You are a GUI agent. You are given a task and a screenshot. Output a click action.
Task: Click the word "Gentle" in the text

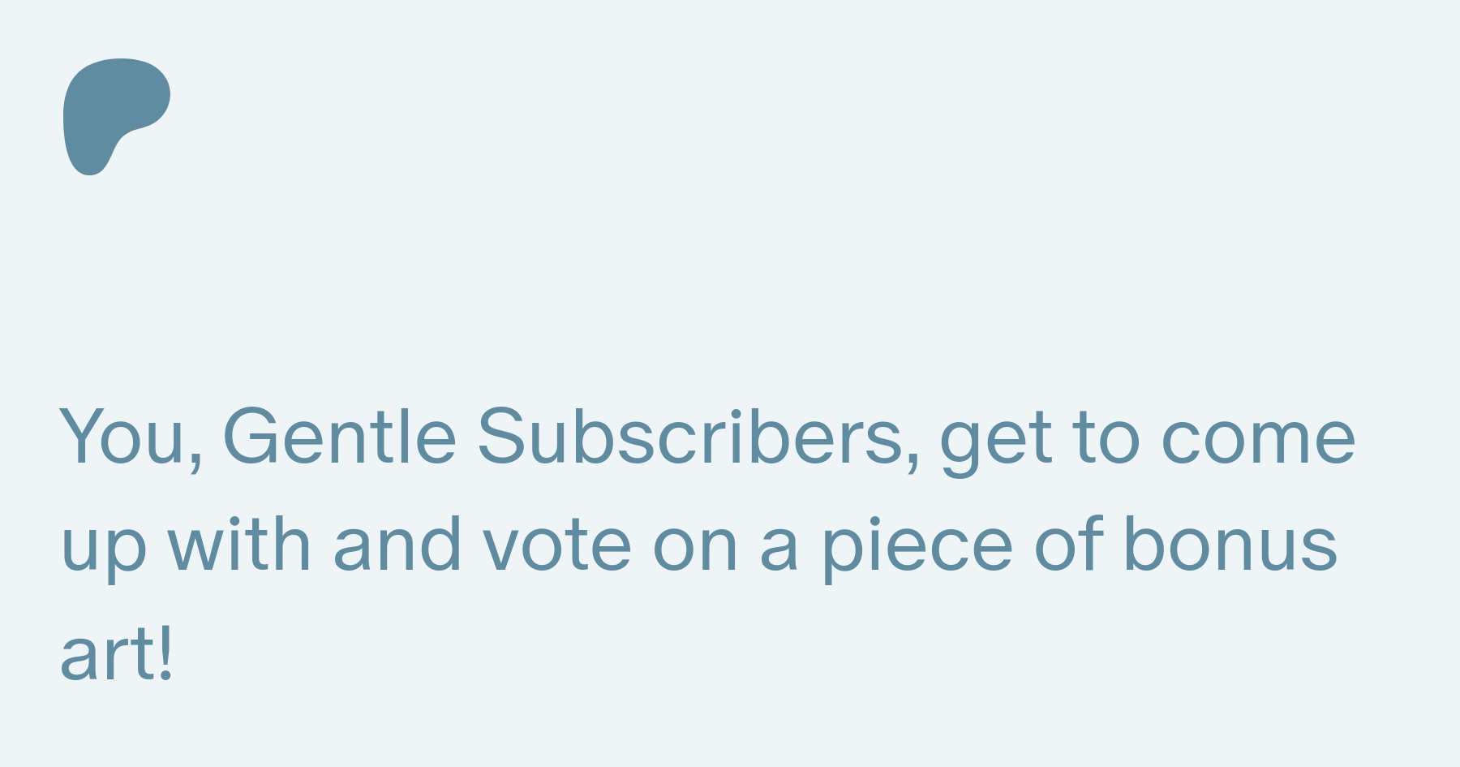click(x=339, y=437)
